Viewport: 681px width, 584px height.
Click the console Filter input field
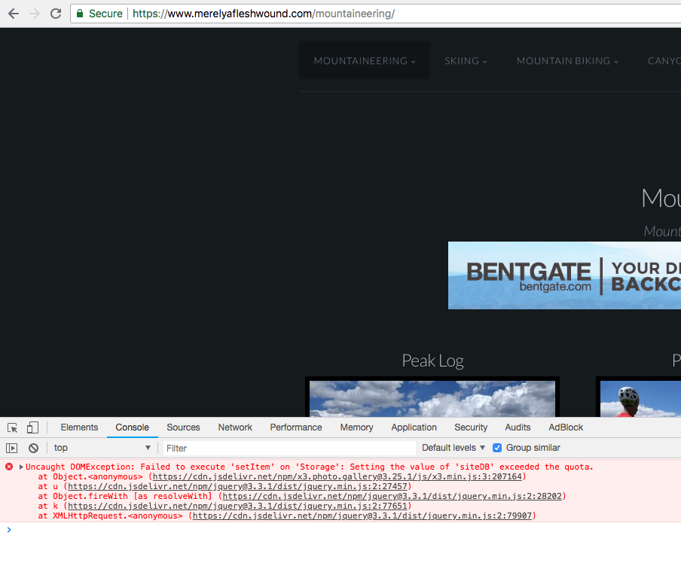point(289,448)
